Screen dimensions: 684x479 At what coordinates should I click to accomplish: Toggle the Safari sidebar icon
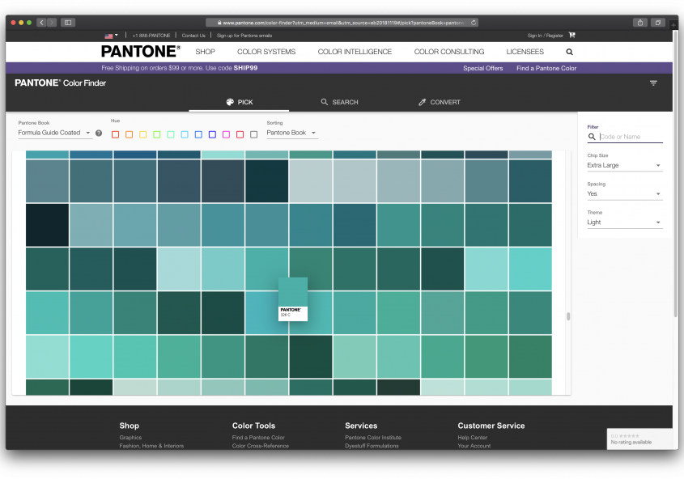click(68, 23)
